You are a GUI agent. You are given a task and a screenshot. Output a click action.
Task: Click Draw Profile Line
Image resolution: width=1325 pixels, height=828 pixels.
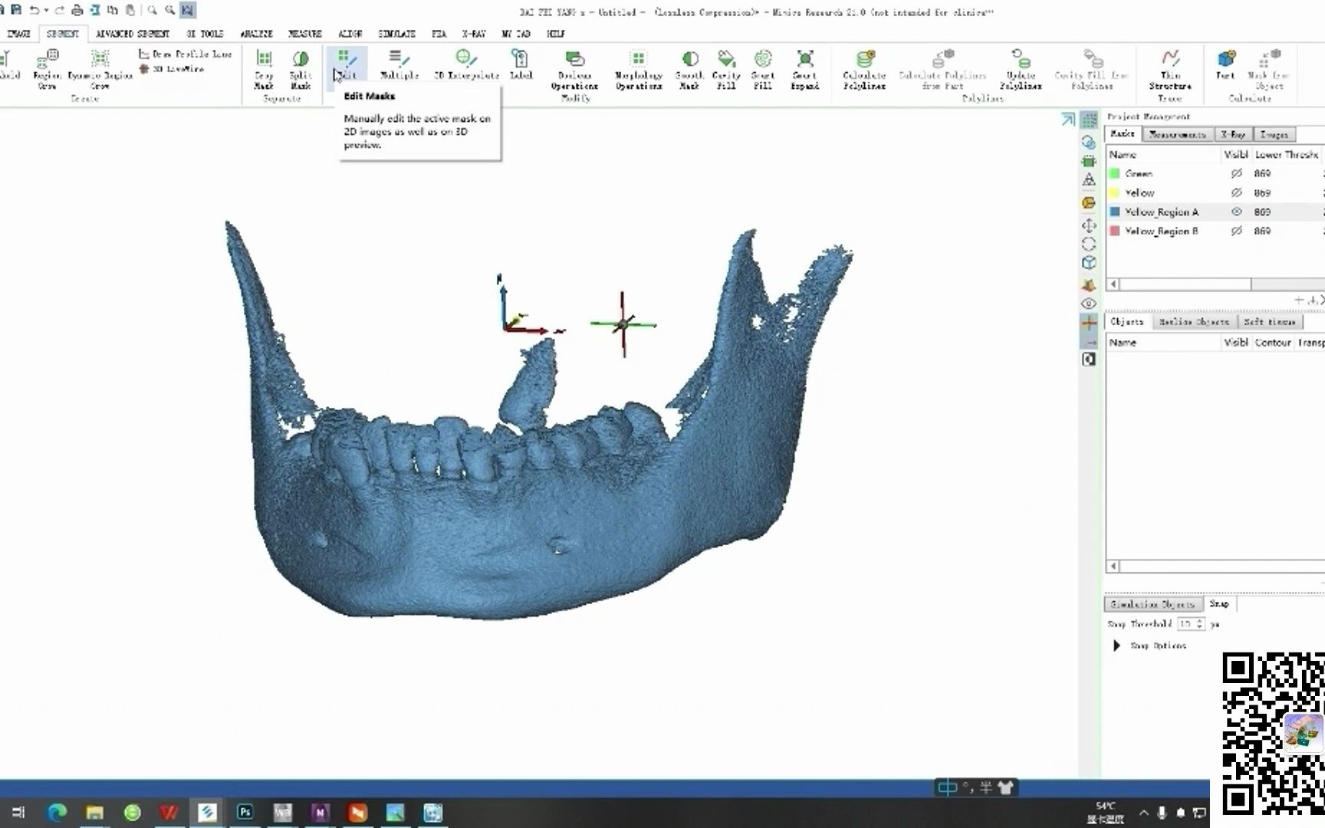coord(186,54)
